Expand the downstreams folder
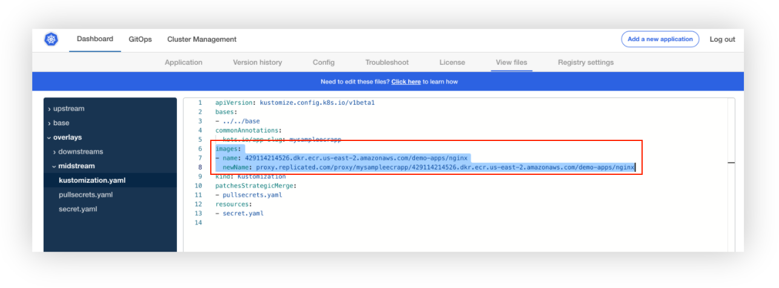Viewport: 779px width, 288px height. [x=81, y=152]
